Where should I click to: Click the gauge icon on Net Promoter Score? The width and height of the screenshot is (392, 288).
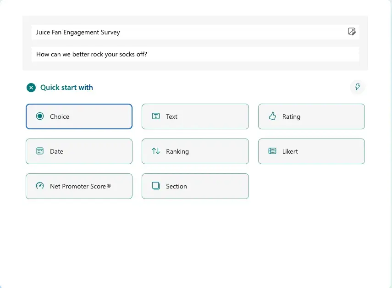[39, 186]
